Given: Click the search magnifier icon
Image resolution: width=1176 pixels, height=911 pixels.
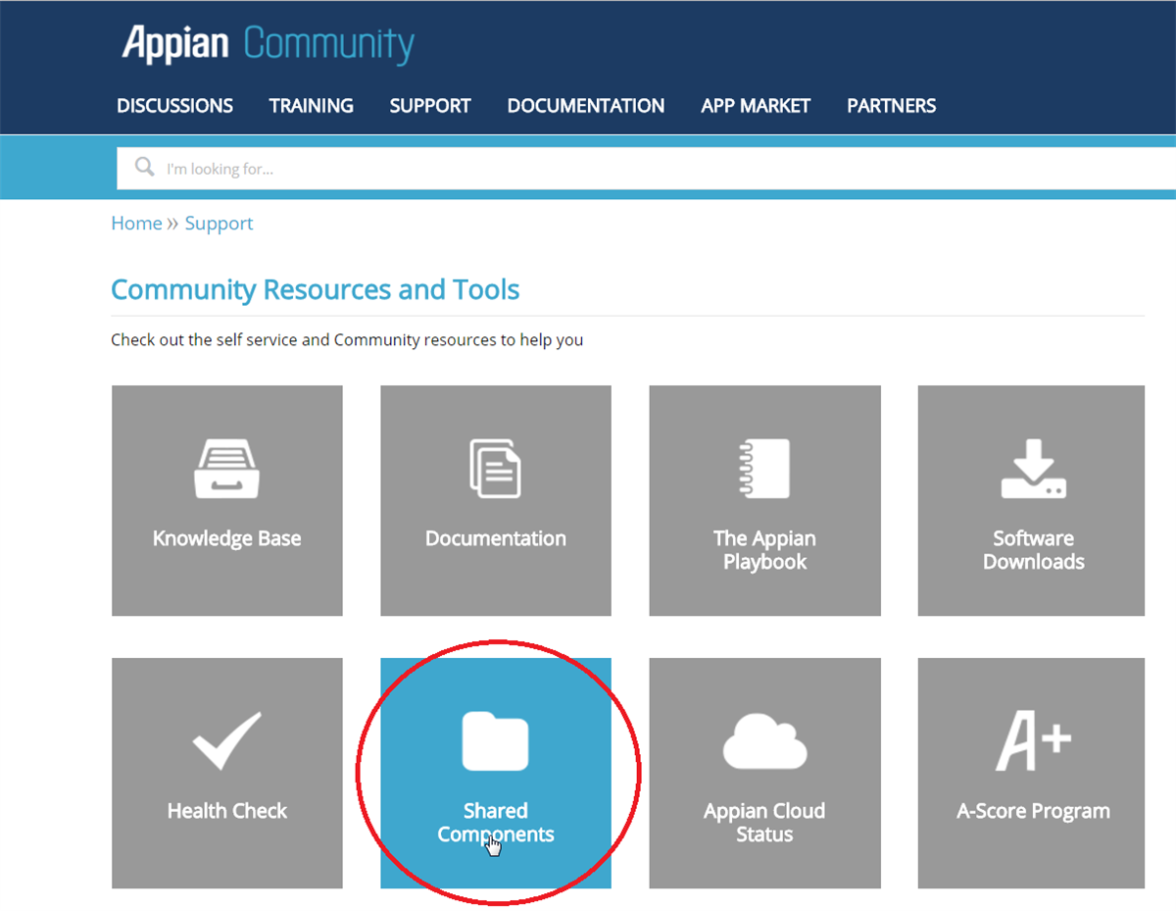Looking at the screenshot, I should 145,167.
